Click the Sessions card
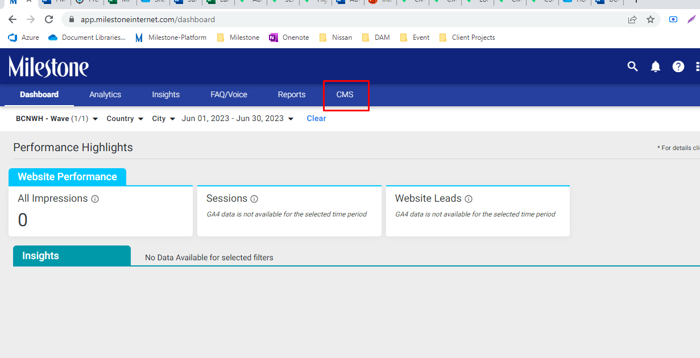Viewport: 700px width, 358px height. click(x=289, y=211)
